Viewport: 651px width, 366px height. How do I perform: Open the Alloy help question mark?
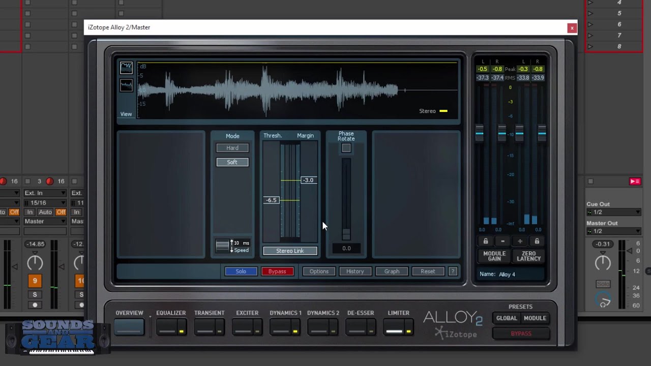coord(453,271)
